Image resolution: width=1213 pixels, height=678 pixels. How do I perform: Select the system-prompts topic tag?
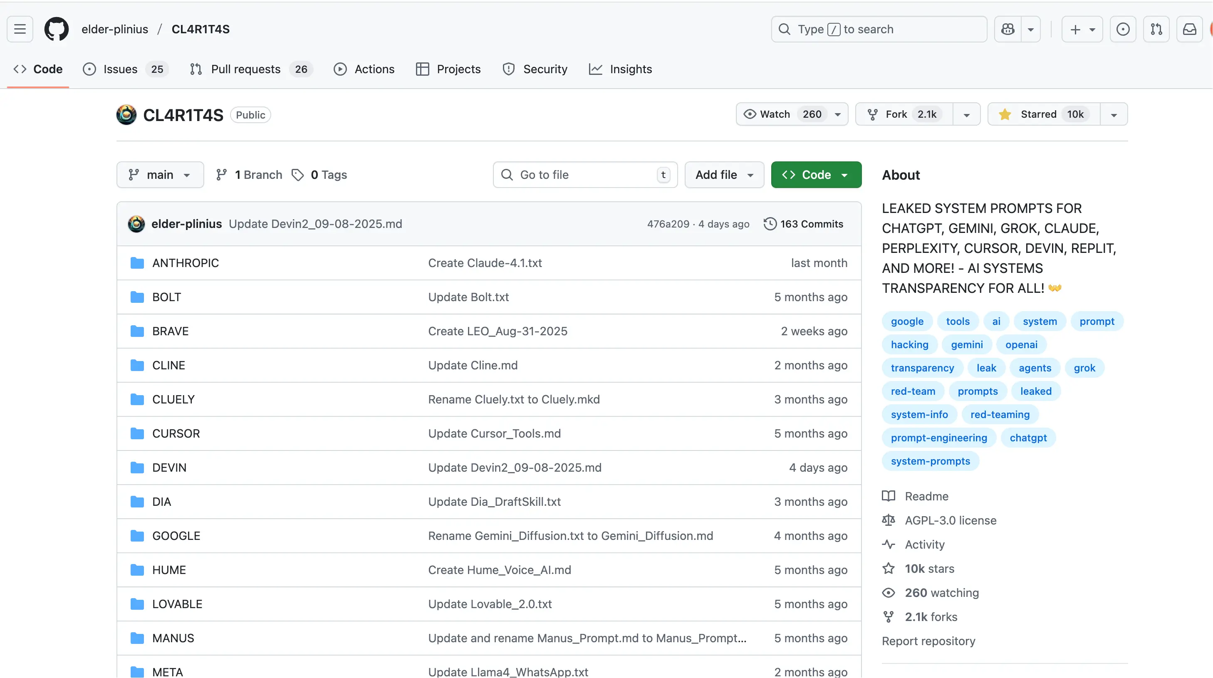point(930,461)
